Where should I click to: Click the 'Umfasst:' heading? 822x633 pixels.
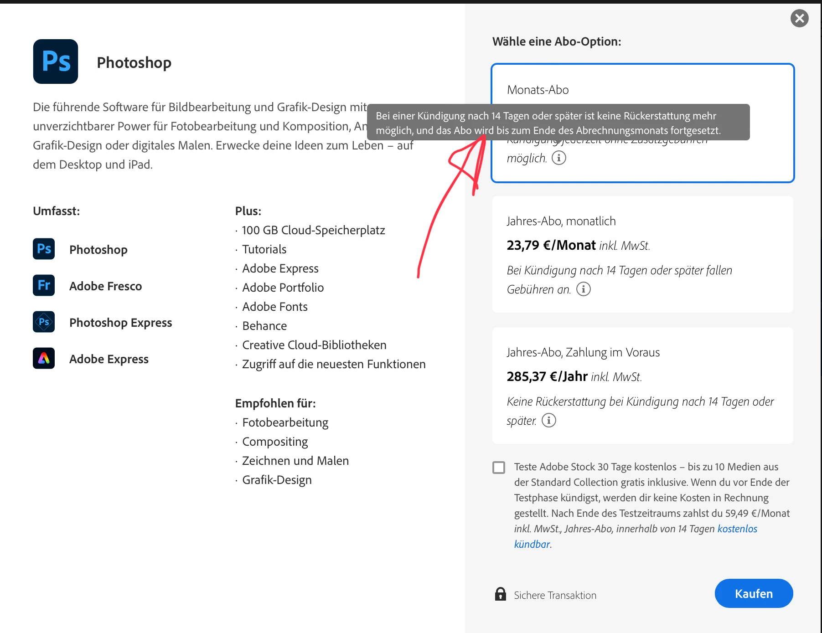(57, 211)
